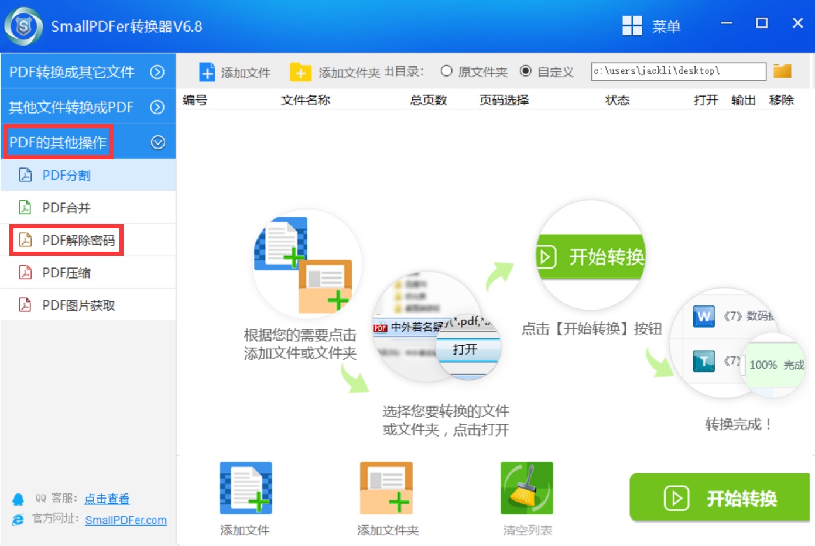The height and width of the screenshot is (546, 815).
Task: Click the green 开始转换 illustration in the guide
Action: click(x=591, y=256)
